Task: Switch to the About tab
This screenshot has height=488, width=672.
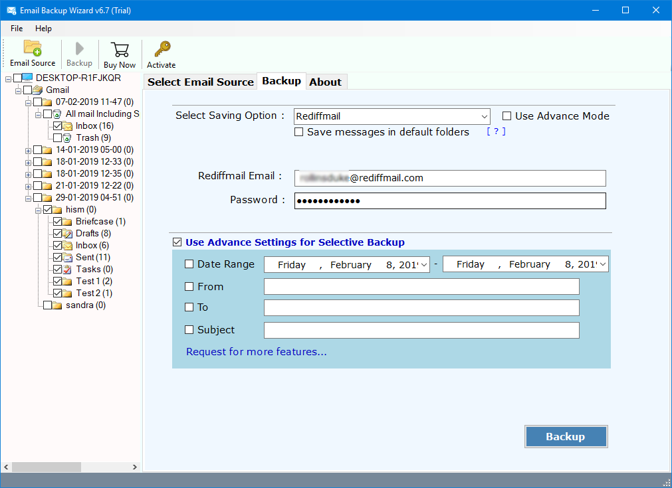Action: (326, 82)
